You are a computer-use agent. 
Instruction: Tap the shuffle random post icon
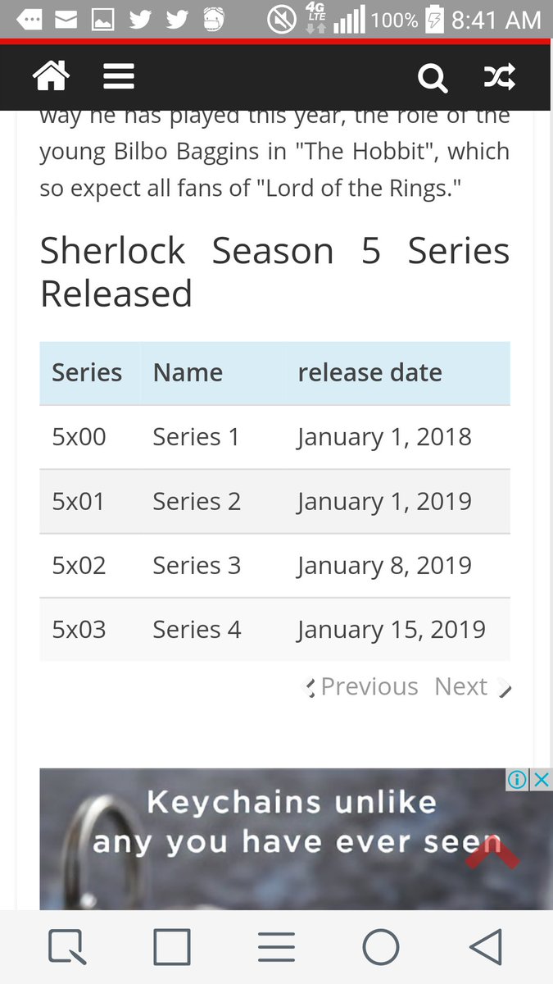(x=499, y=77)
